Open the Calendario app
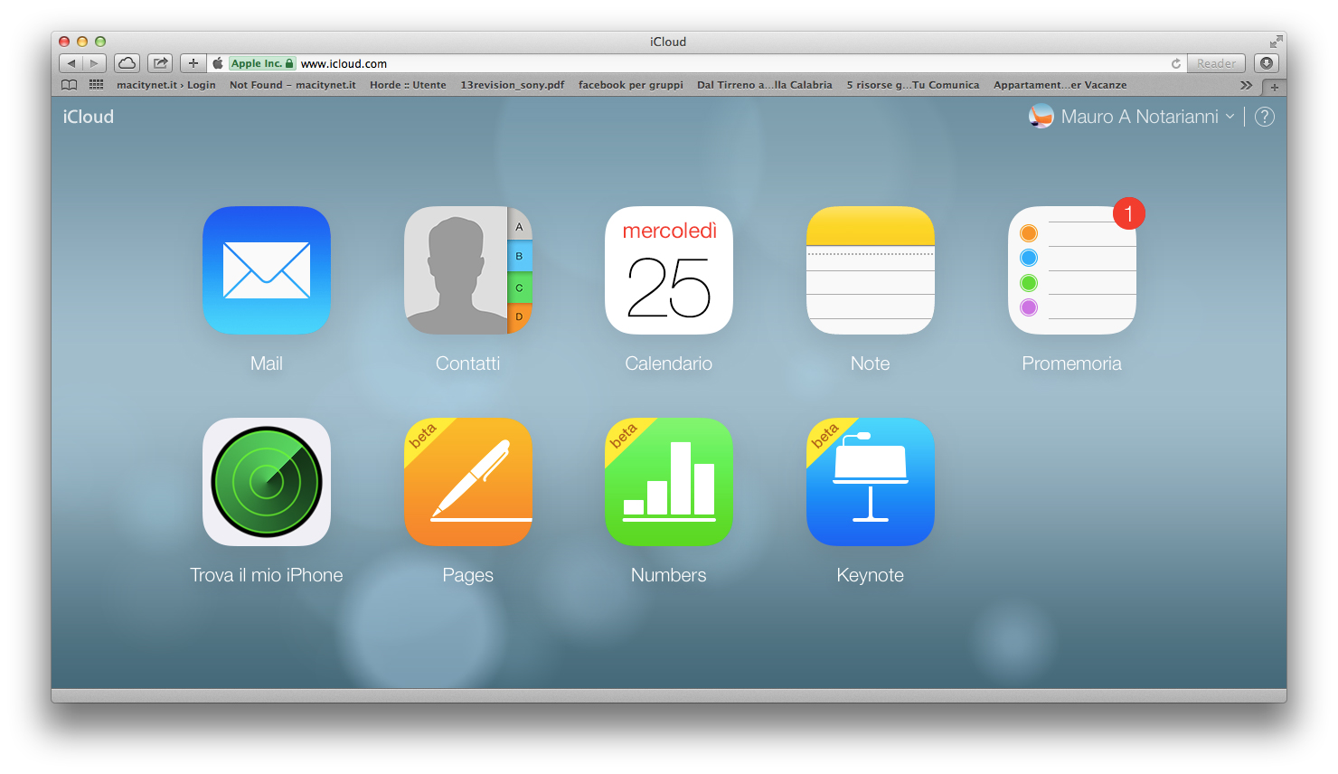 [x=669, y=270]
